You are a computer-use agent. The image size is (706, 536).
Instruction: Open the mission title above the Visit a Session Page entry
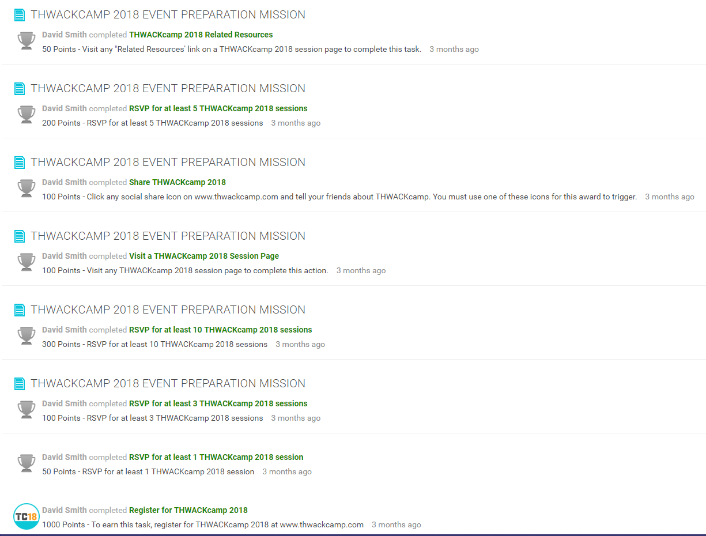(168, 236)
